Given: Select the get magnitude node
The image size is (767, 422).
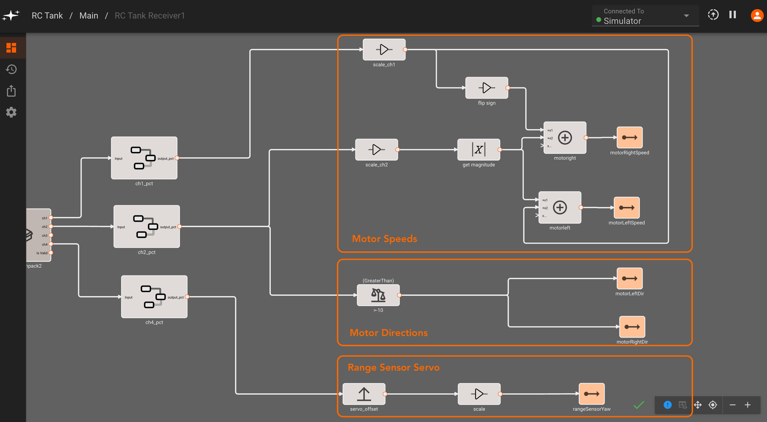Looking at the screenshot, I should [479, 150].
